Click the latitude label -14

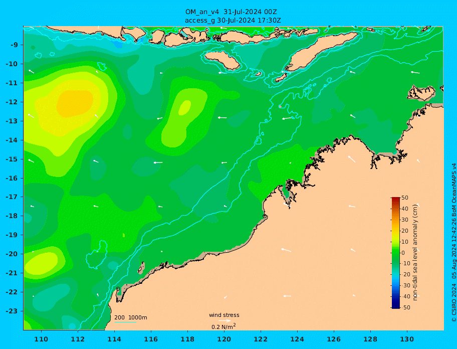tap(12, 140)
